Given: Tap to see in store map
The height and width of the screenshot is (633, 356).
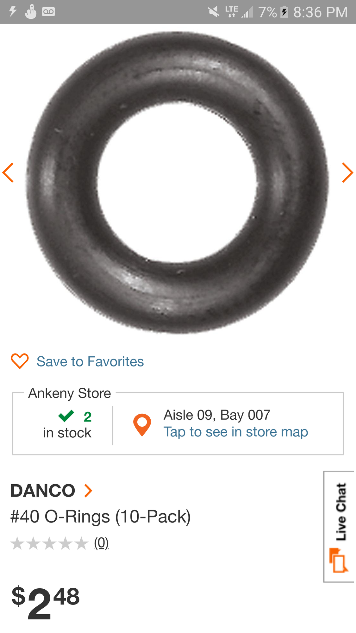Looking at the screenshot, I should [x=235, y=432].
